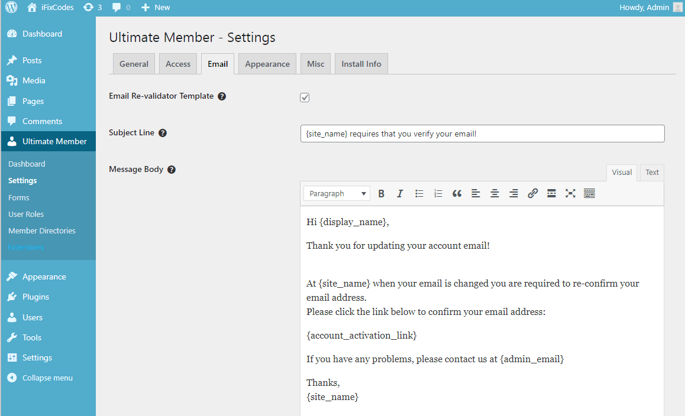The height and width of the screenshot is (416, 685).
Task: Open the Paragraph style dropdown
Action: (337, 193)
